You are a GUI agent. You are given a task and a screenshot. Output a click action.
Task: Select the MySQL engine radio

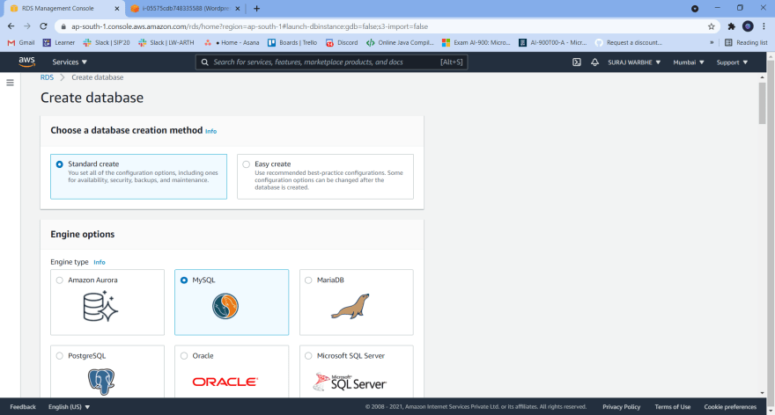pos(184,280)
